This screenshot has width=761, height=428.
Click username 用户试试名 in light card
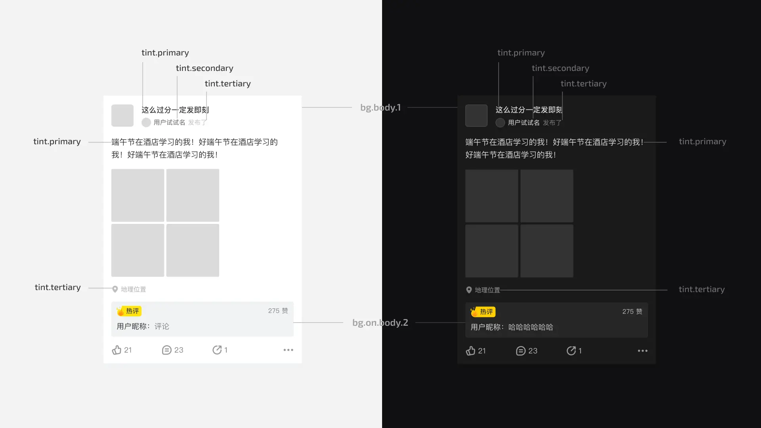(169, 122)
